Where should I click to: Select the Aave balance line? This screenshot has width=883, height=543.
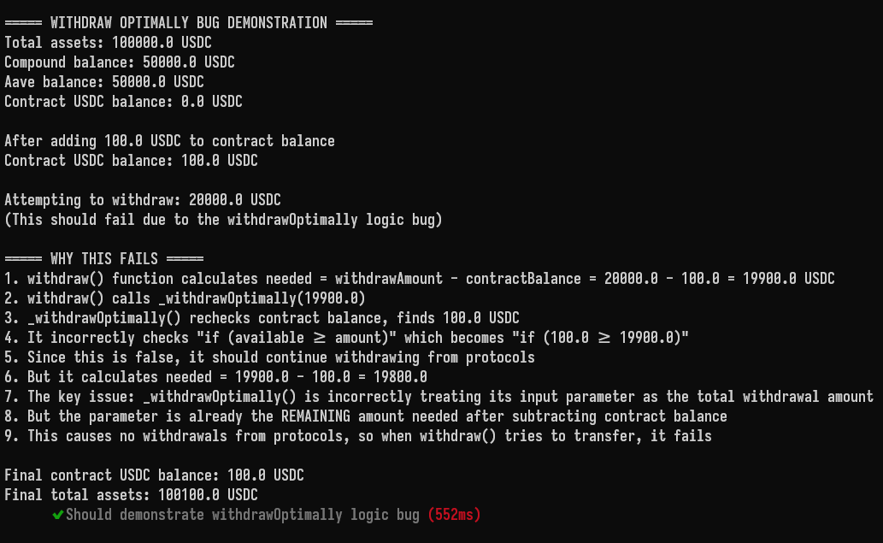click(104, 82)
